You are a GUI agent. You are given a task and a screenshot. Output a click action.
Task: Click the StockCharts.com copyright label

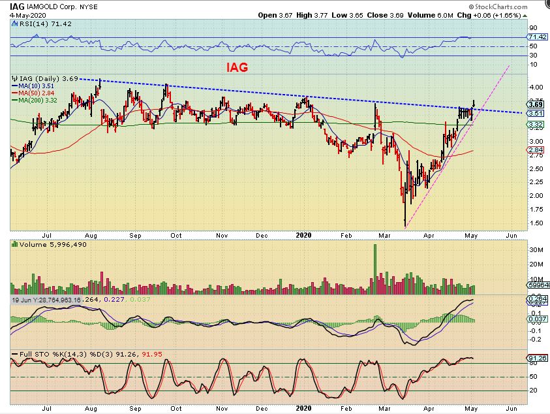[498, 7]
